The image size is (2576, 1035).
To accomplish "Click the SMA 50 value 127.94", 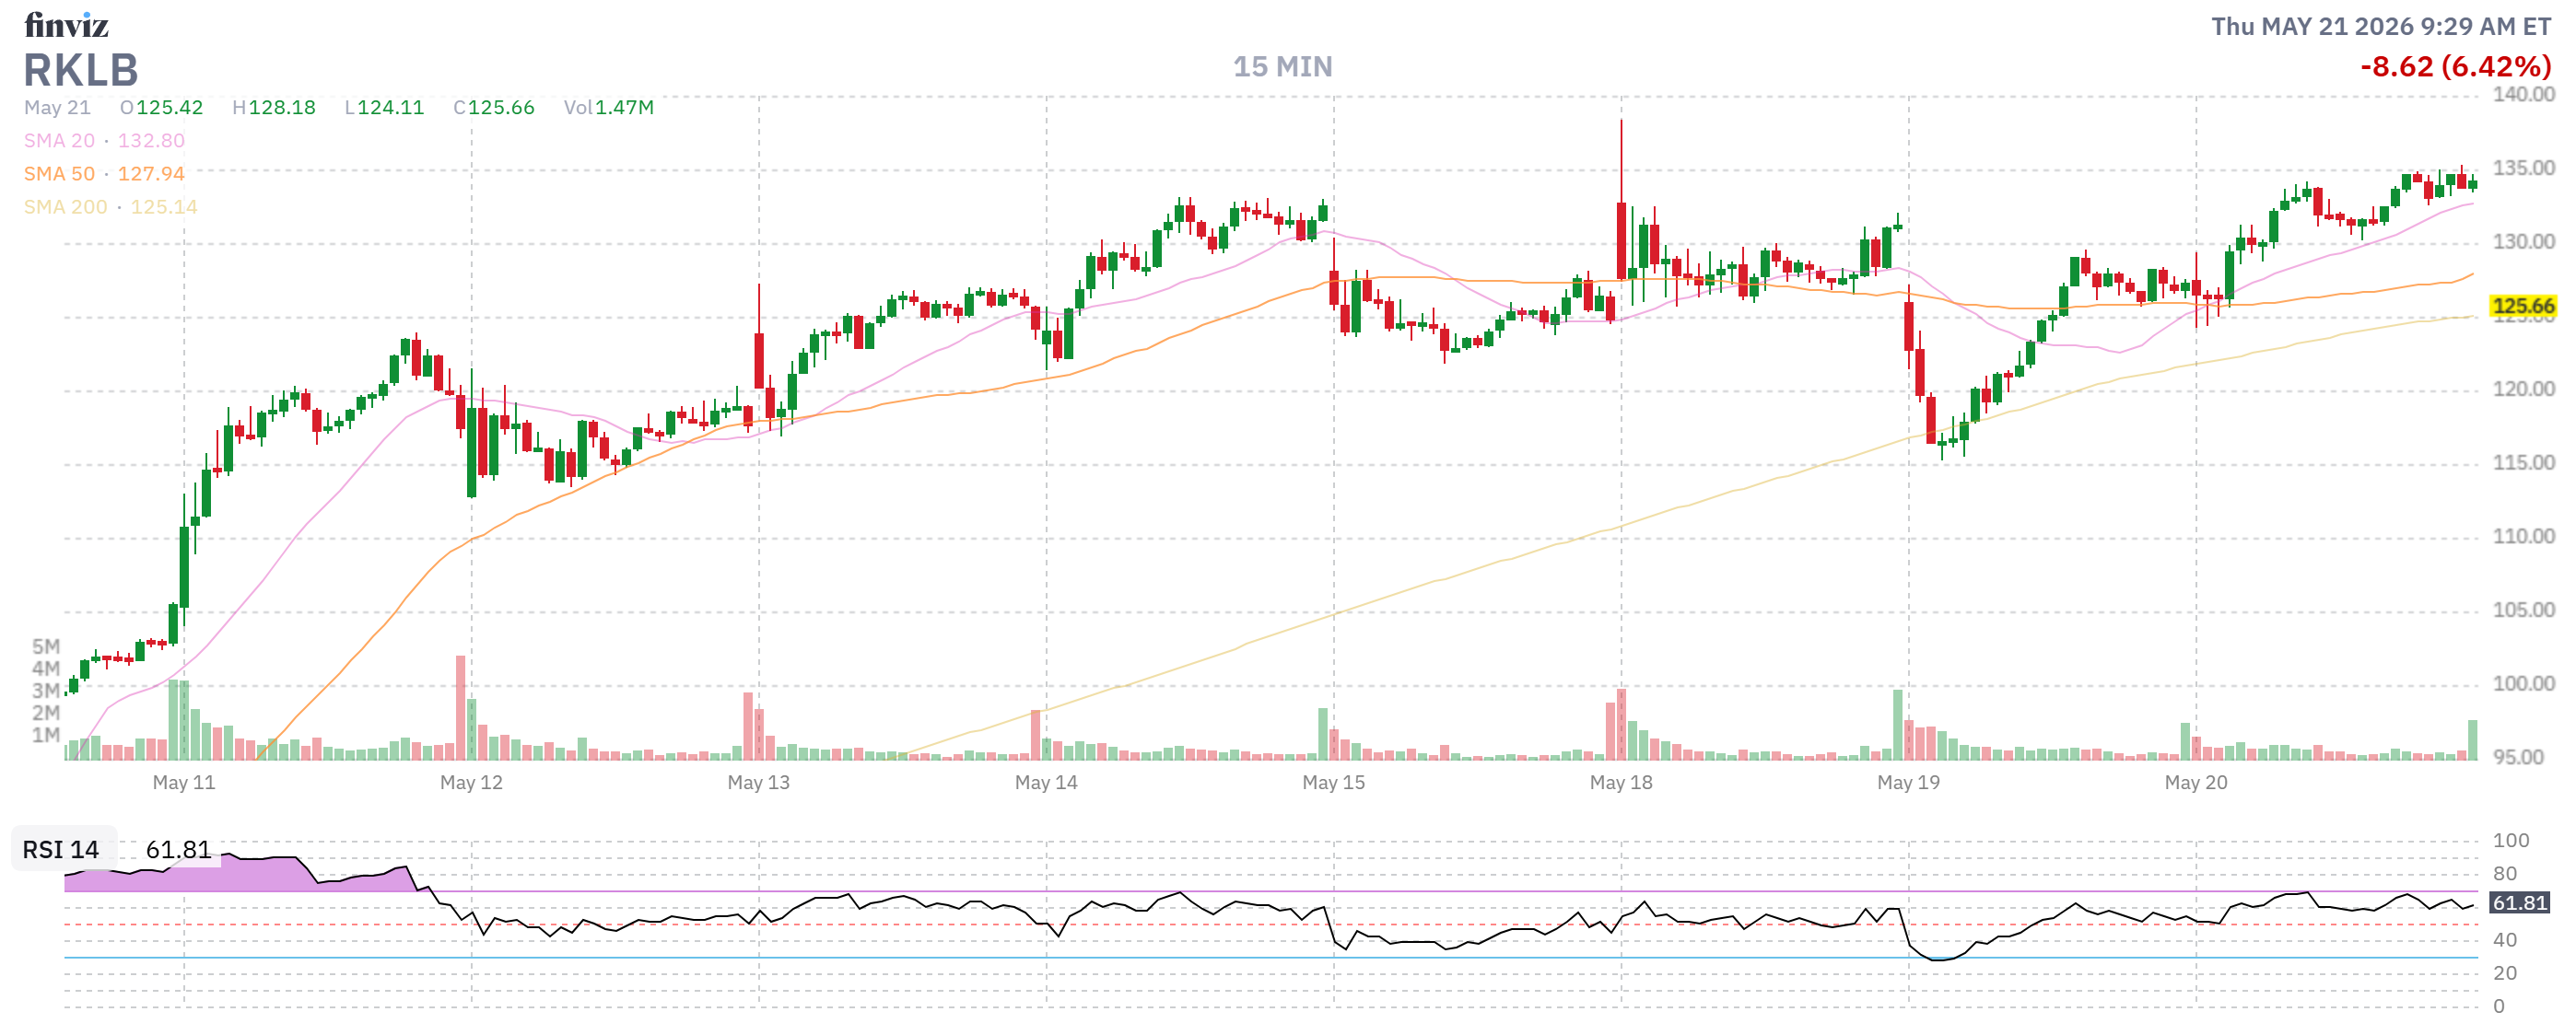I will (151, 174).
